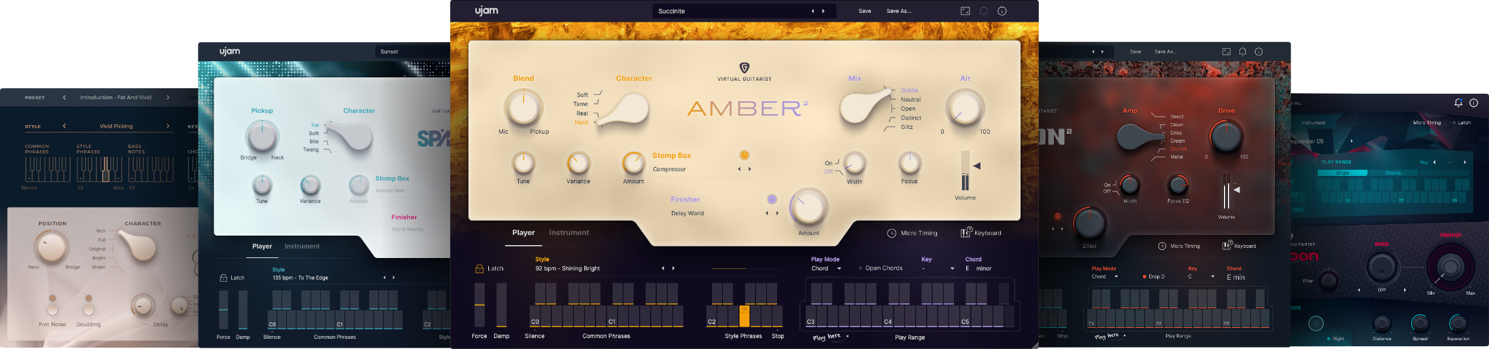Switch to Instrument tab in Amber window
Viewport: 1489px width, 349px height.
tap(569, 232)
